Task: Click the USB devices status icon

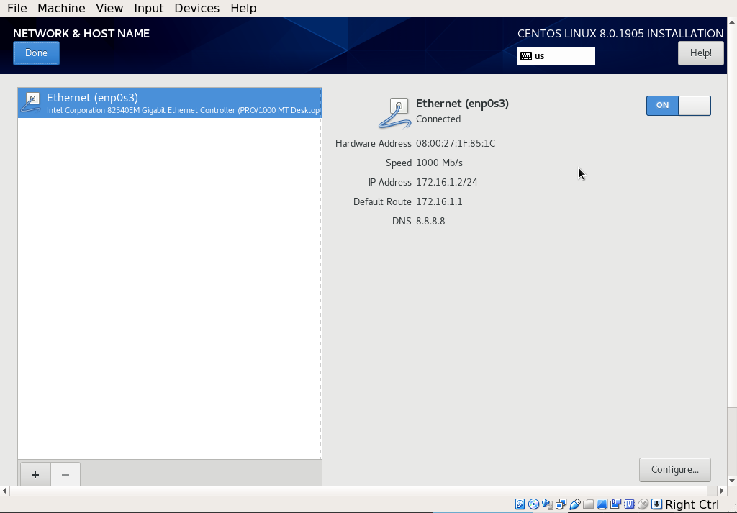Action: (575, 504)
